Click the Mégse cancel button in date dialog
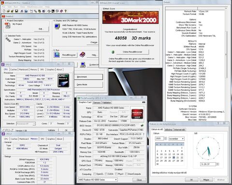The width and height of the screenshot is (232, 185). (206, 180)
